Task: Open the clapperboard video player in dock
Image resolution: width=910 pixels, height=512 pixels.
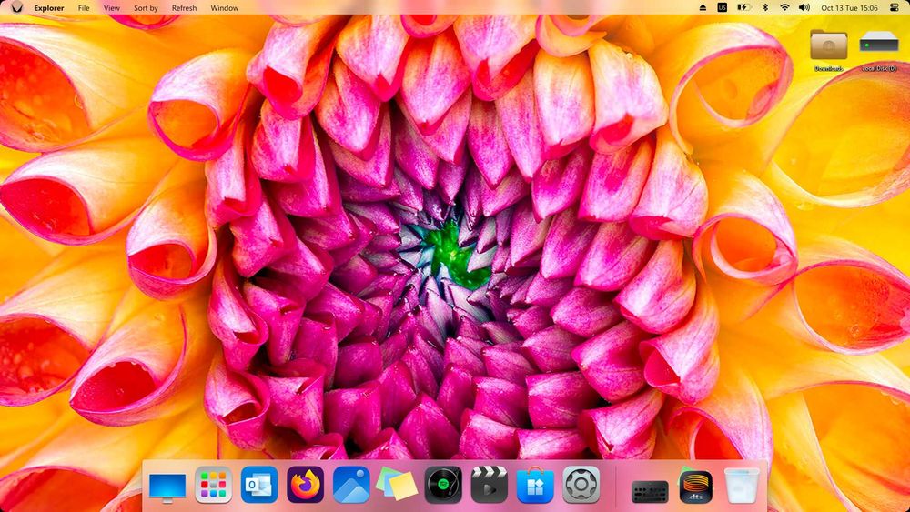Action: click(490, 485)
